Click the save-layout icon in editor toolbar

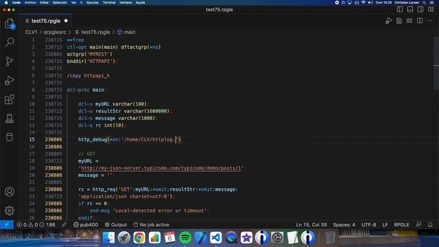point(399,21)
